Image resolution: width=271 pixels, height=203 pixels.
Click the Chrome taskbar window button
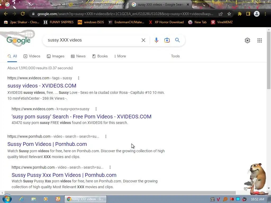pyautogui.click(x=85, y=199)
